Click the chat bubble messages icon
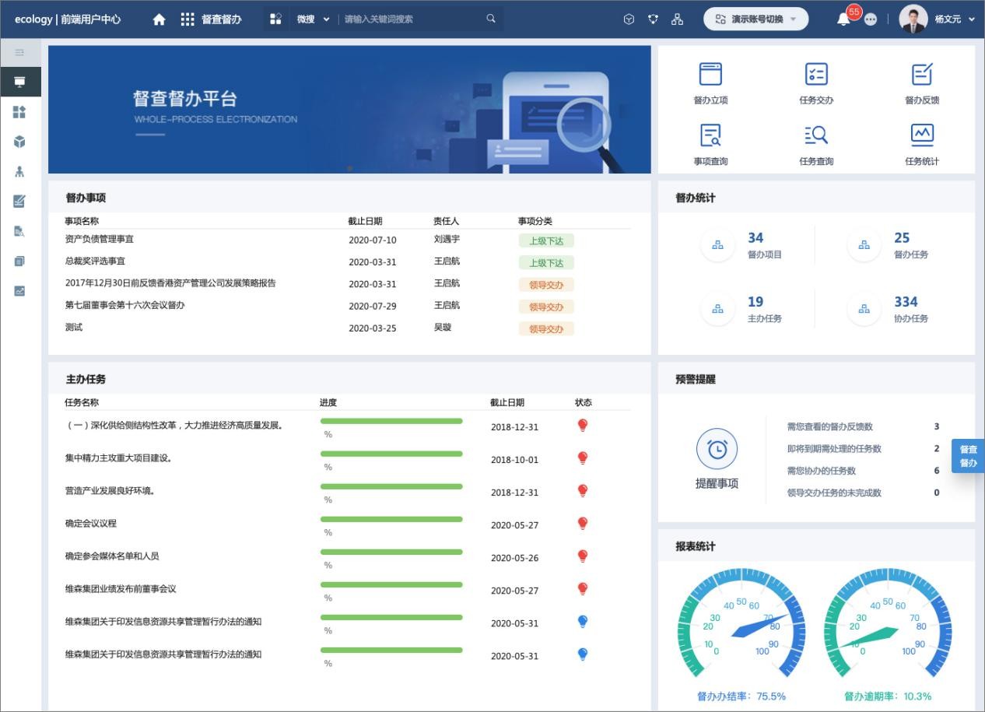This screenshot has height=712, width=985. click(870, 20)
